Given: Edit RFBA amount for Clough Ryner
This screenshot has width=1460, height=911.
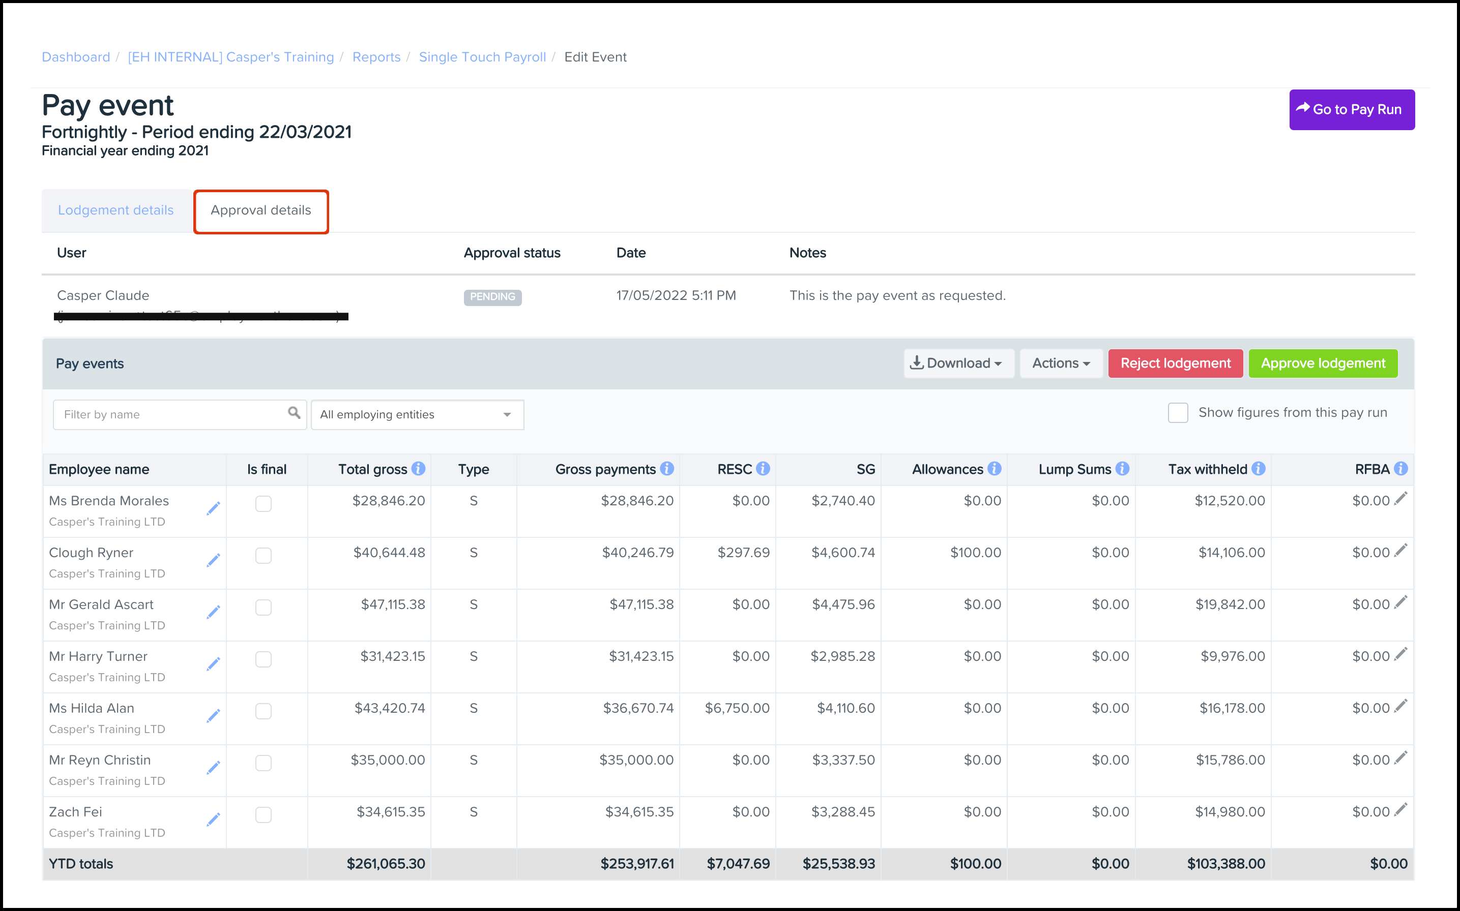Looking at the screenshot, I should 1401,550.
